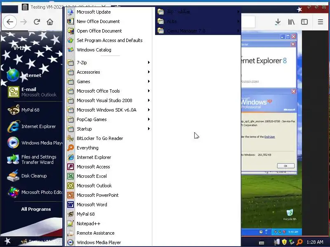The image size is (330, 247).
Task: Click OK in About Windows dialog
Action: tap(285, 166)
